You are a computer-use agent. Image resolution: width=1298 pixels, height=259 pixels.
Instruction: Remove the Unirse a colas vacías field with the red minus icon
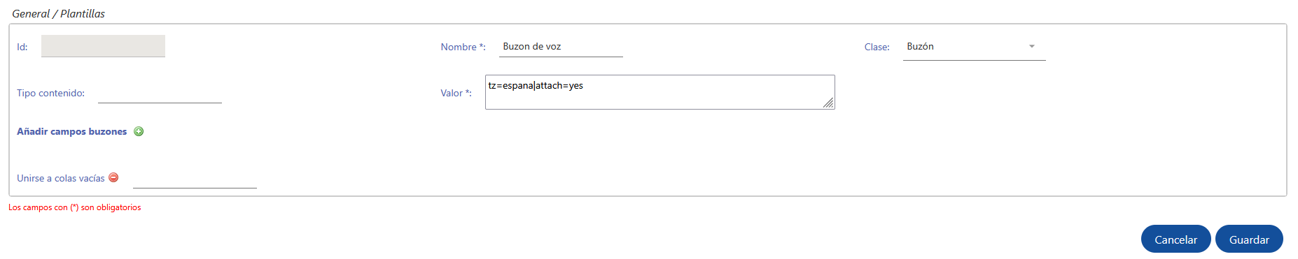[x=113, y=177]
